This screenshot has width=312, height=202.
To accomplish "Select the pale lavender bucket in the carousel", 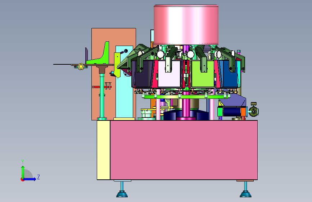I will coord(170,74).
